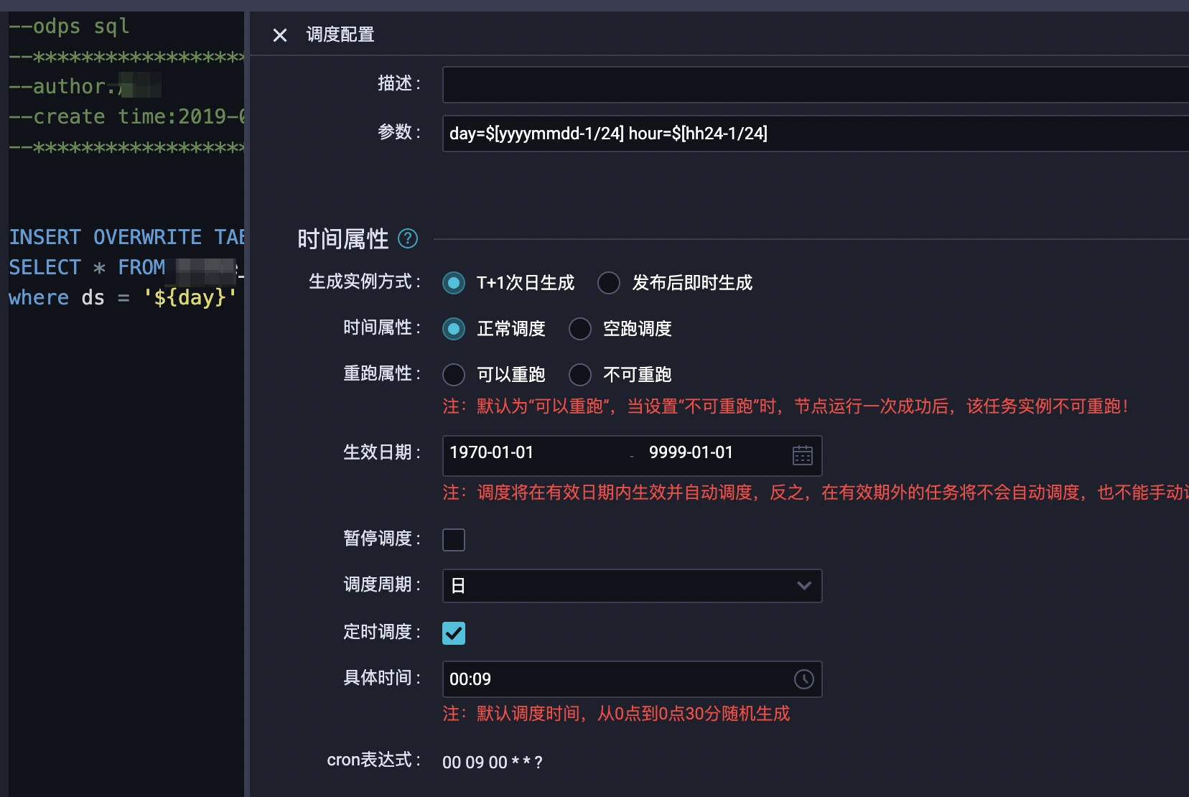Click the where ds = '${day}' line

pos(123,297)
